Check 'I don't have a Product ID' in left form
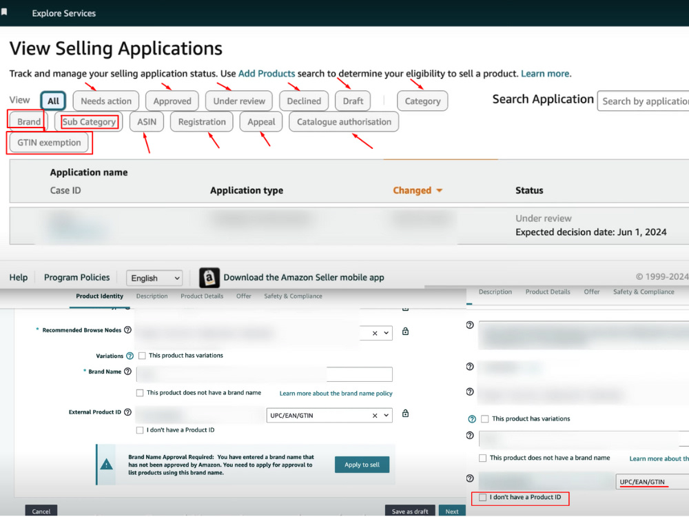Image resolution: width=689 pixels, height=517 pixels. point(140,430)
